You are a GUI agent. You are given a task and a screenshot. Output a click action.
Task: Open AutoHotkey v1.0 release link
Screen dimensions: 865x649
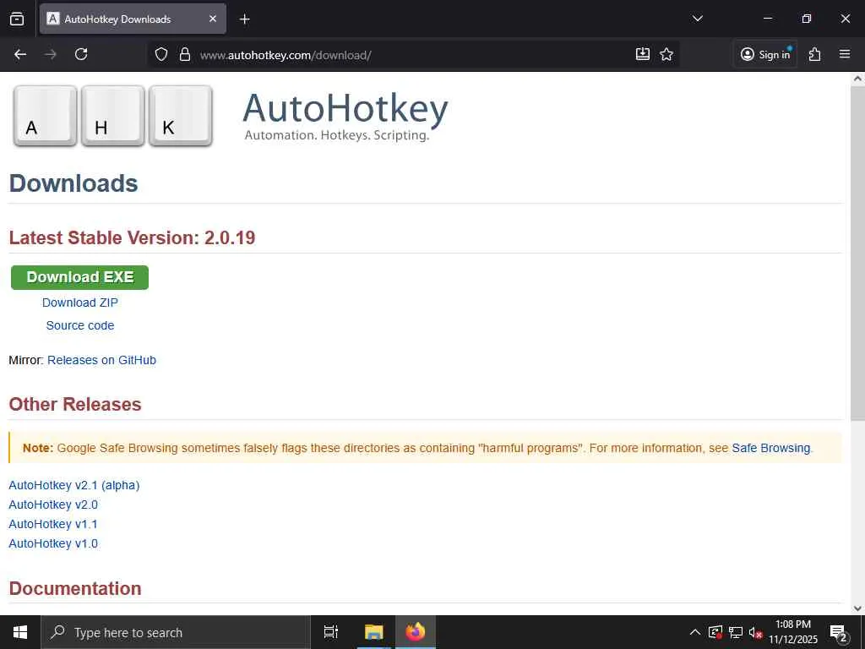pyautogui.click(x=53, y=543)
